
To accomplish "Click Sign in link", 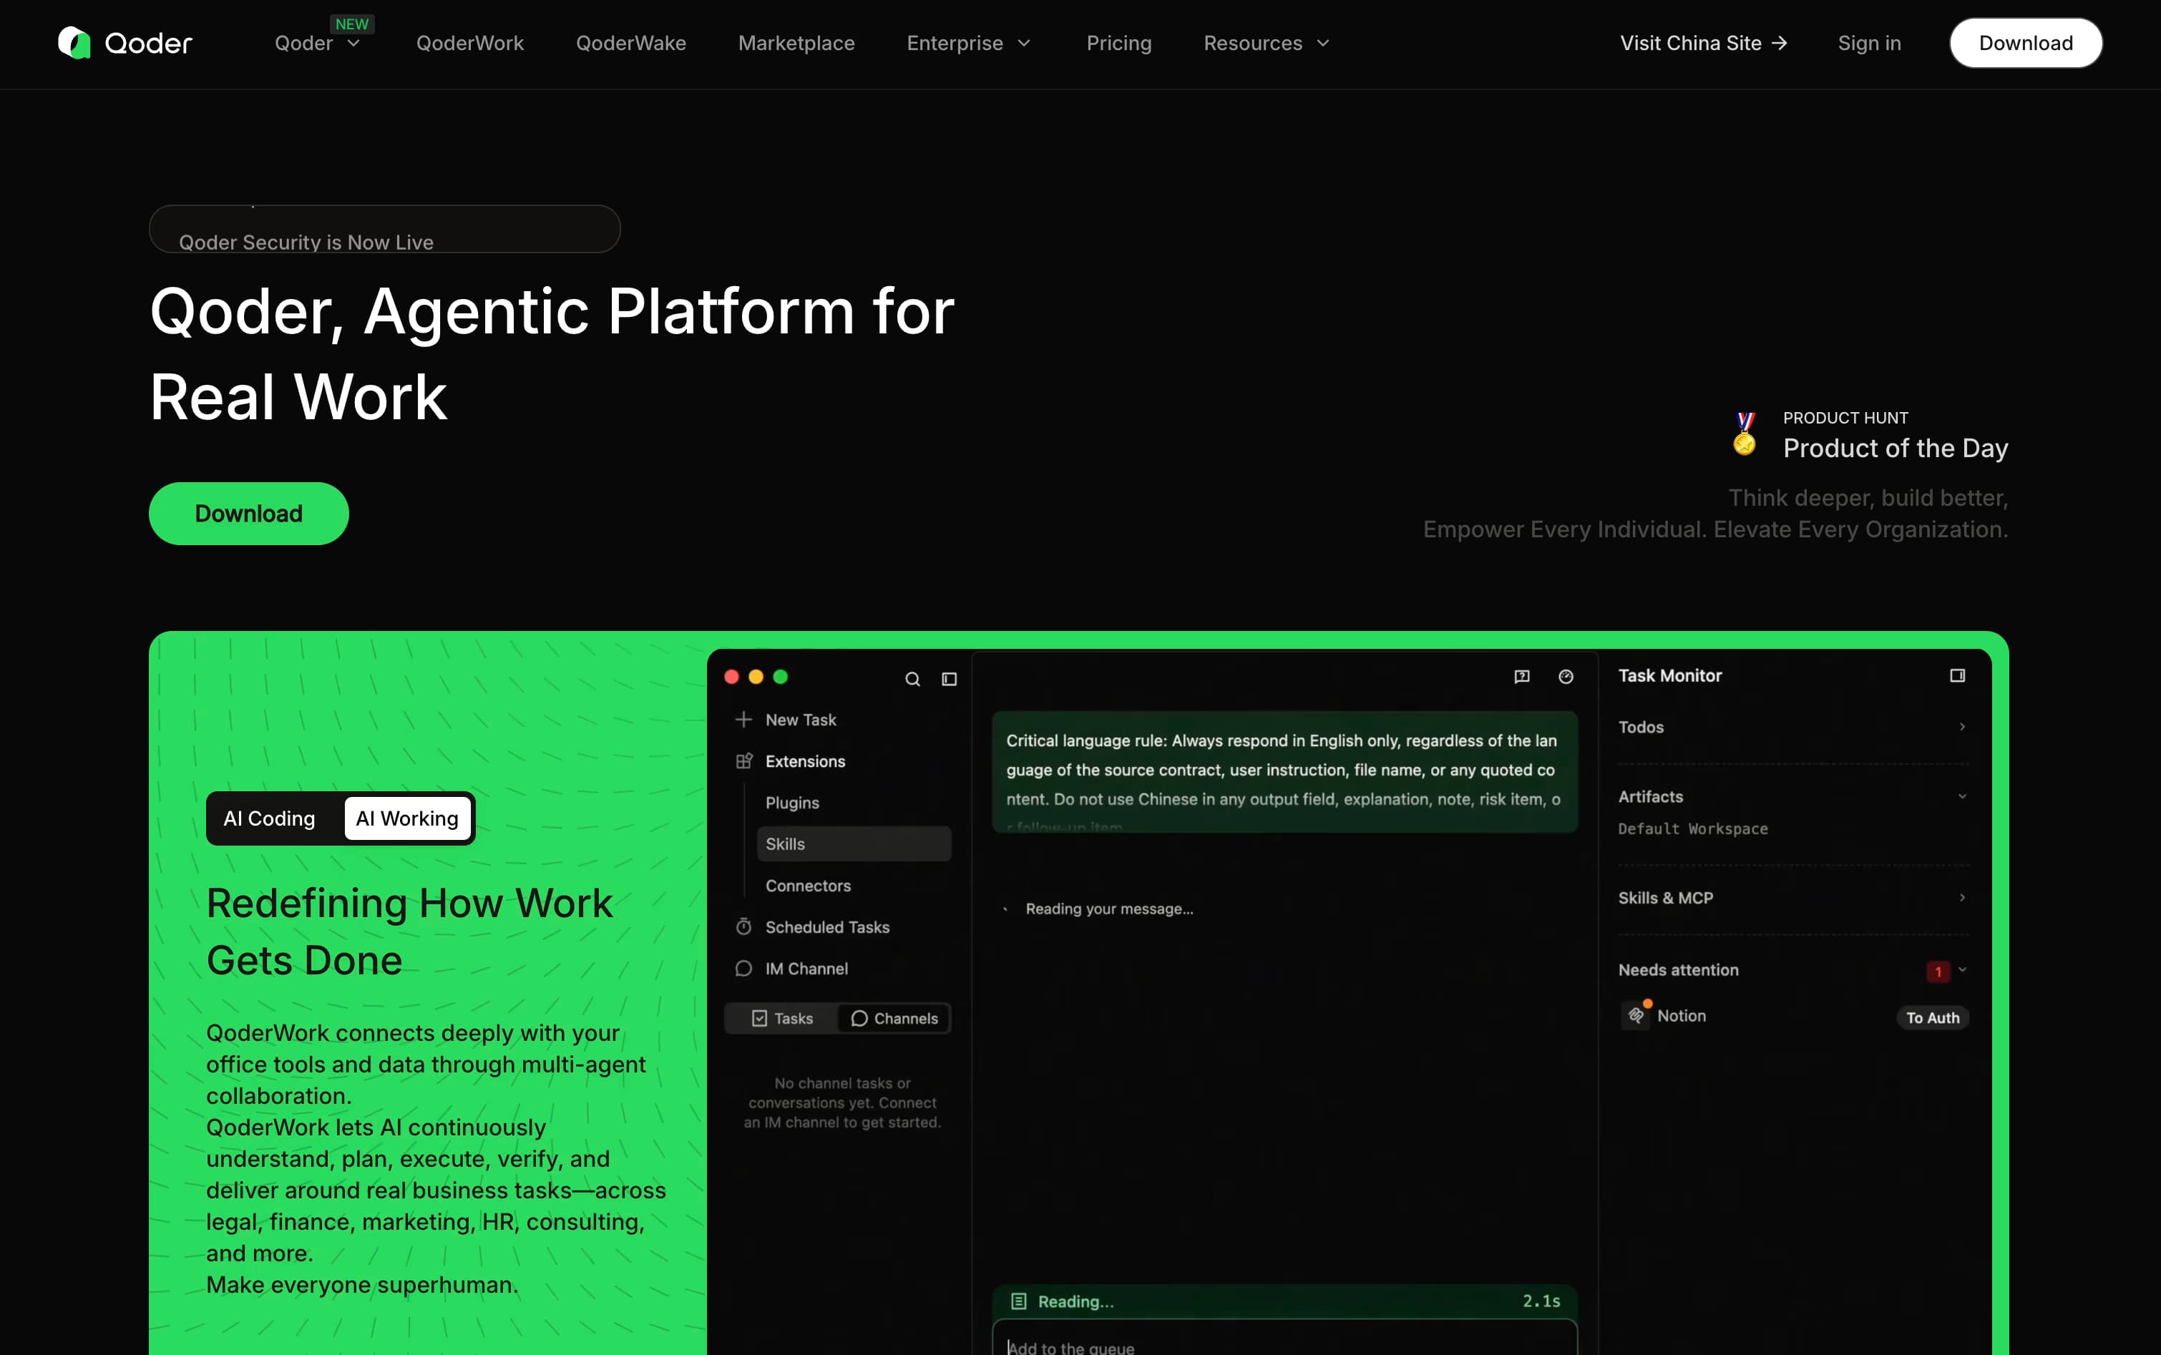I will (x=1869, y=43).
